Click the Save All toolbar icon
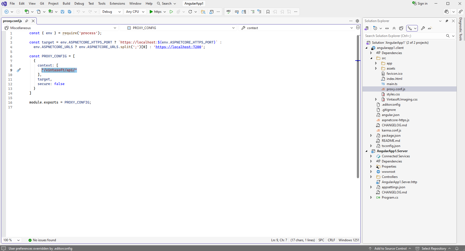The height and width of the screenshot is (251, 465). coord(70,12)
